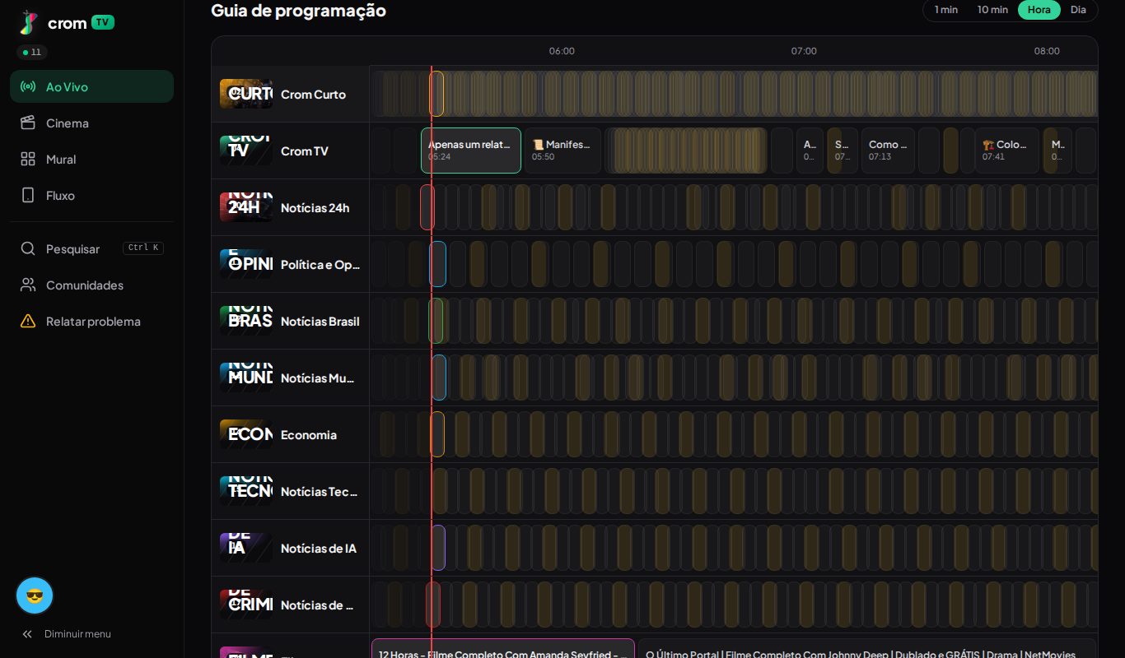This screenshot has width=1125, height=658.
Task: Click the 06:00 time label
Action: click(x=562, y=51)
